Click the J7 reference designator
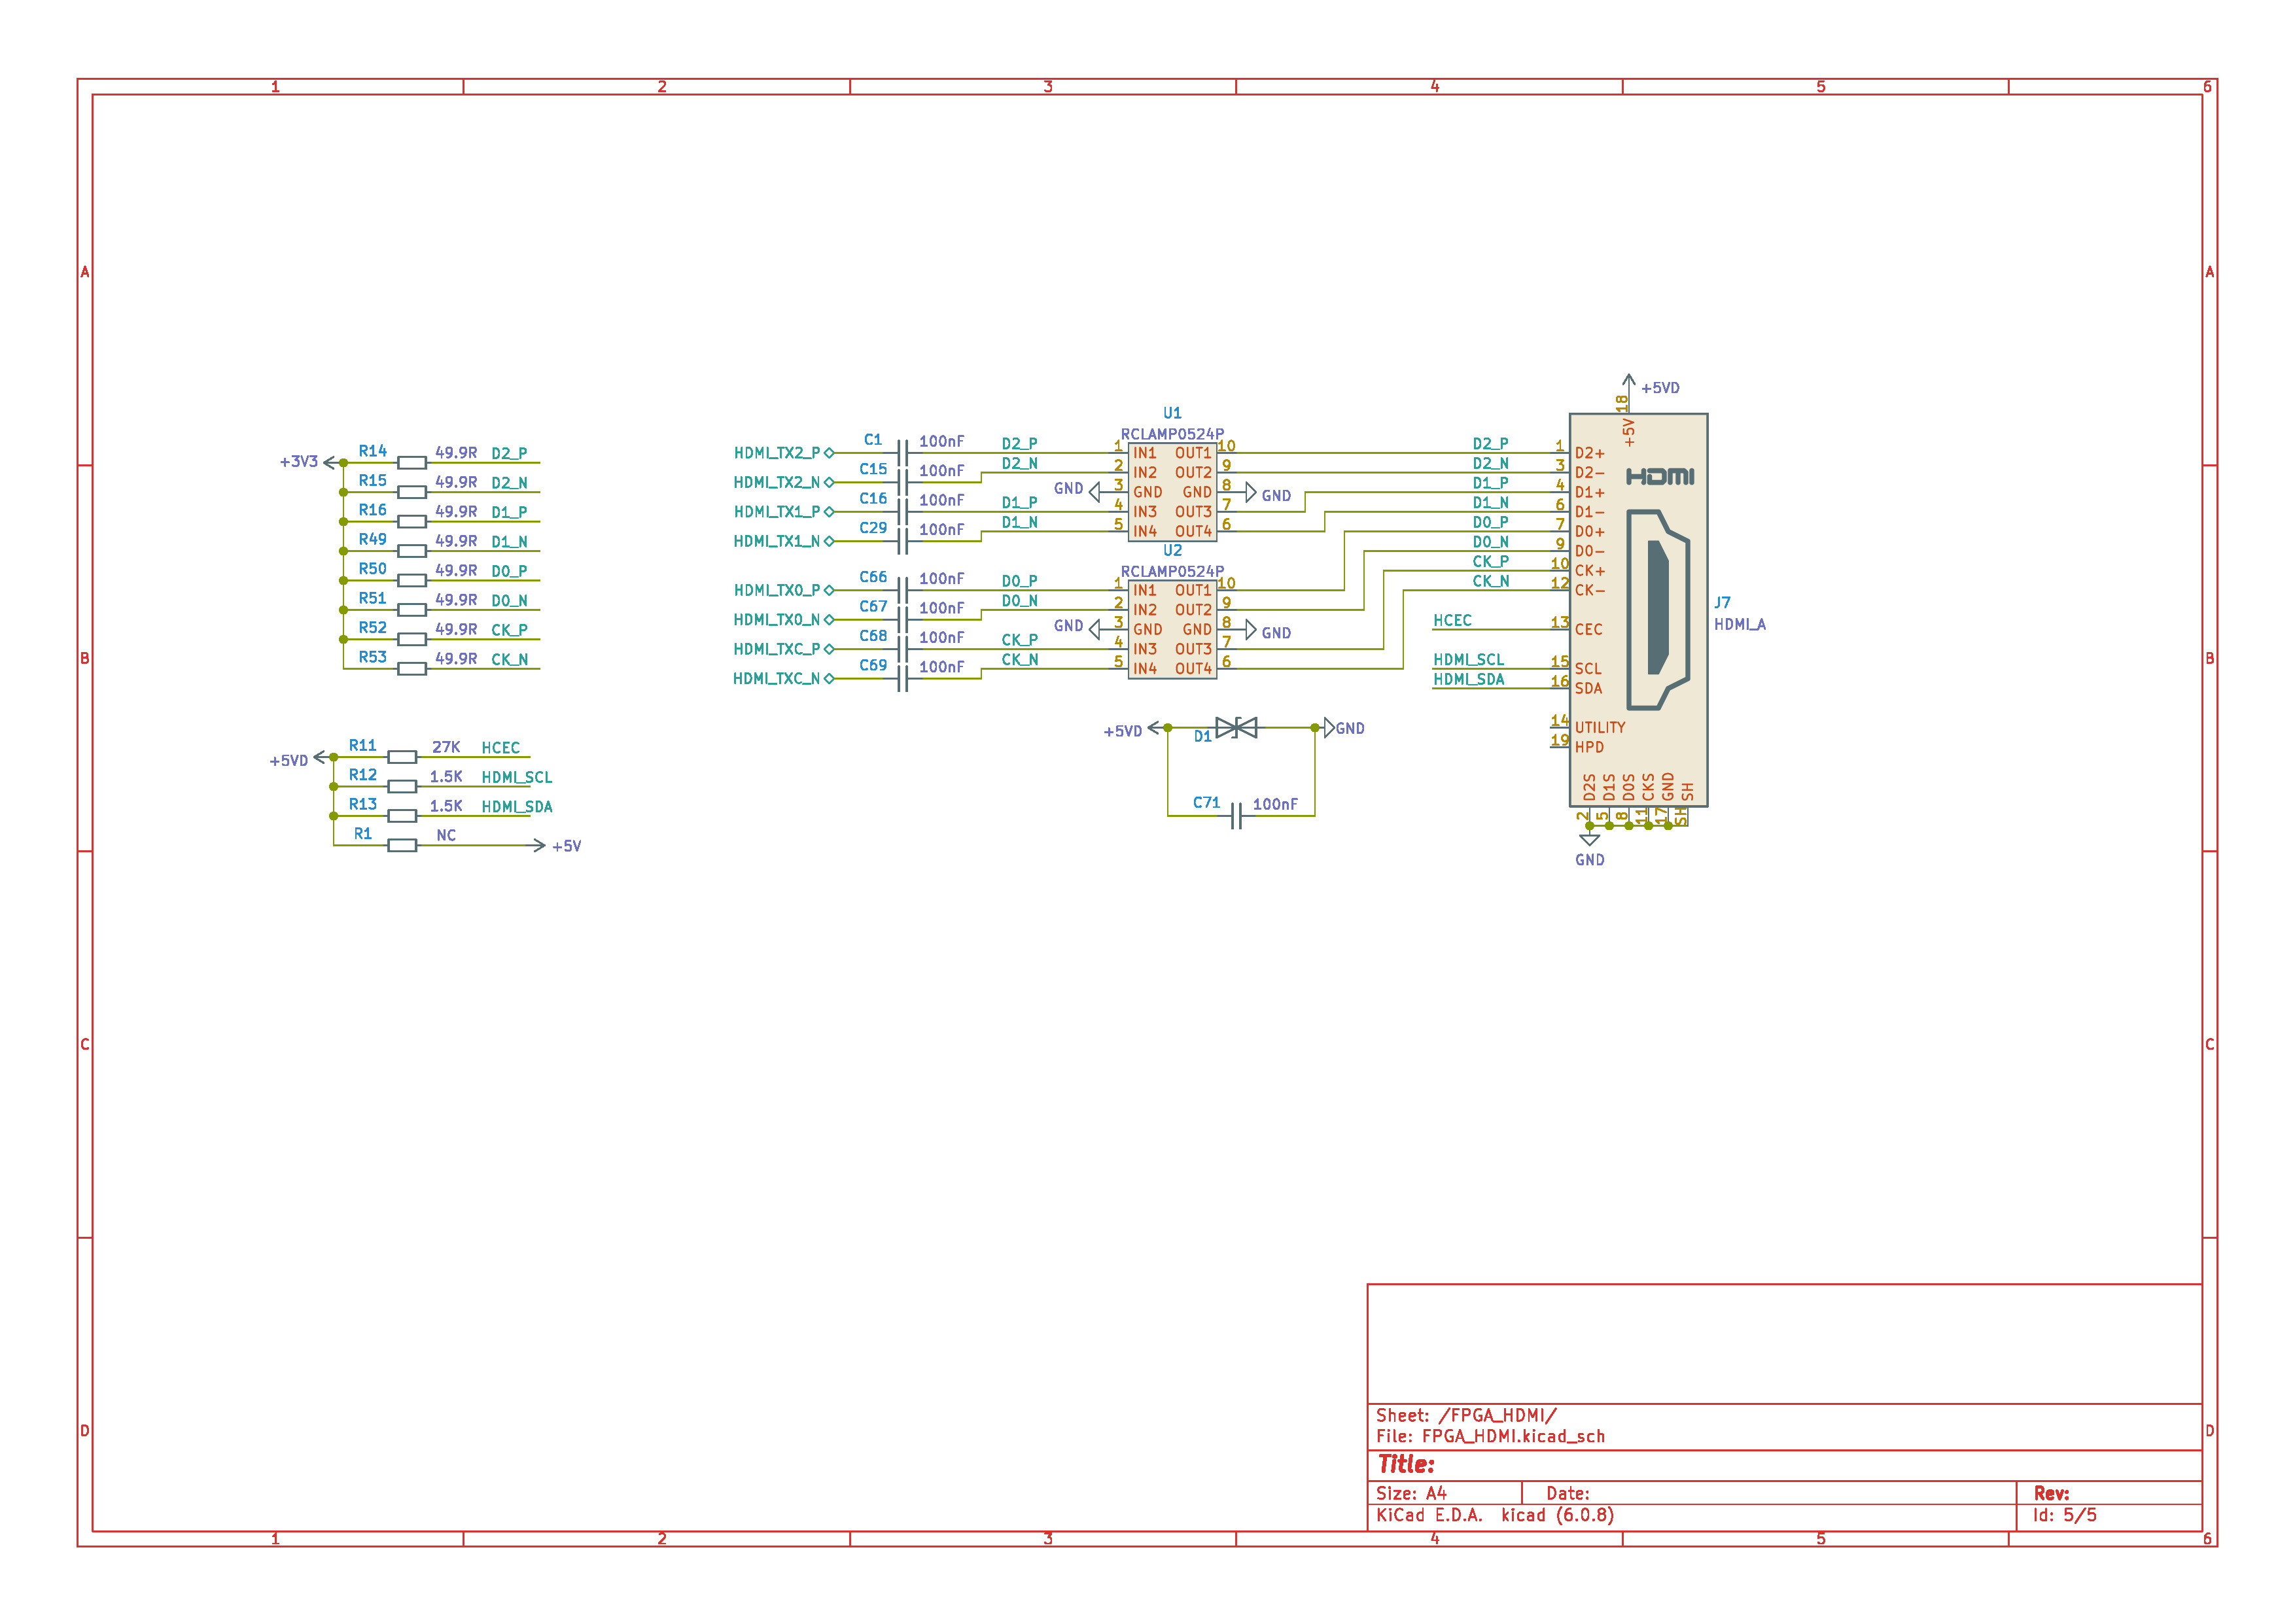The image size is (2295, 1624). click(1722, 602)
